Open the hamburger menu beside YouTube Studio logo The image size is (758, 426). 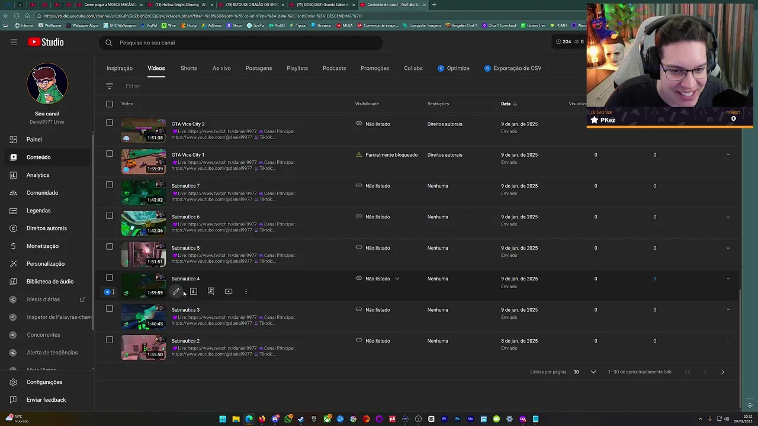pyautogui.click(x=14, y=42)
